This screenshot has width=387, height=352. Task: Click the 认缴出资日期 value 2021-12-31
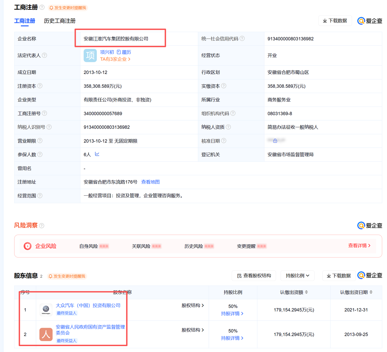pyautogui.click(x=356, y=310)
